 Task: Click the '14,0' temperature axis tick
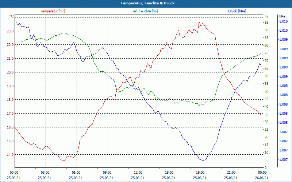[x=10, y=155]
